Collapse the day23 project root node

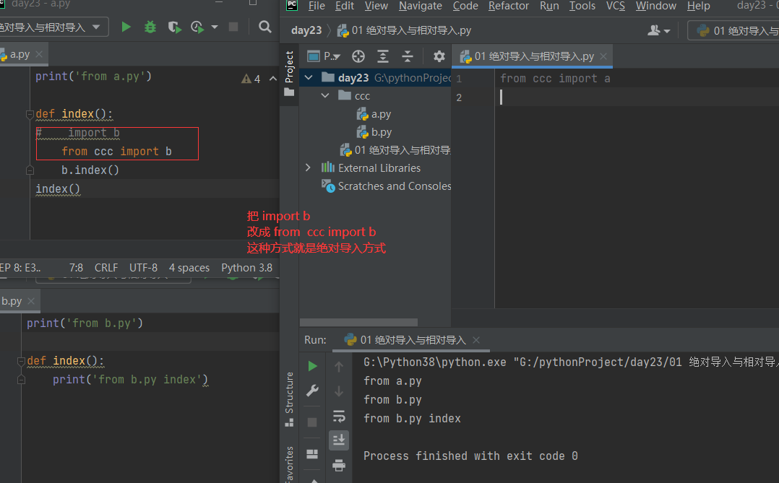309,78
